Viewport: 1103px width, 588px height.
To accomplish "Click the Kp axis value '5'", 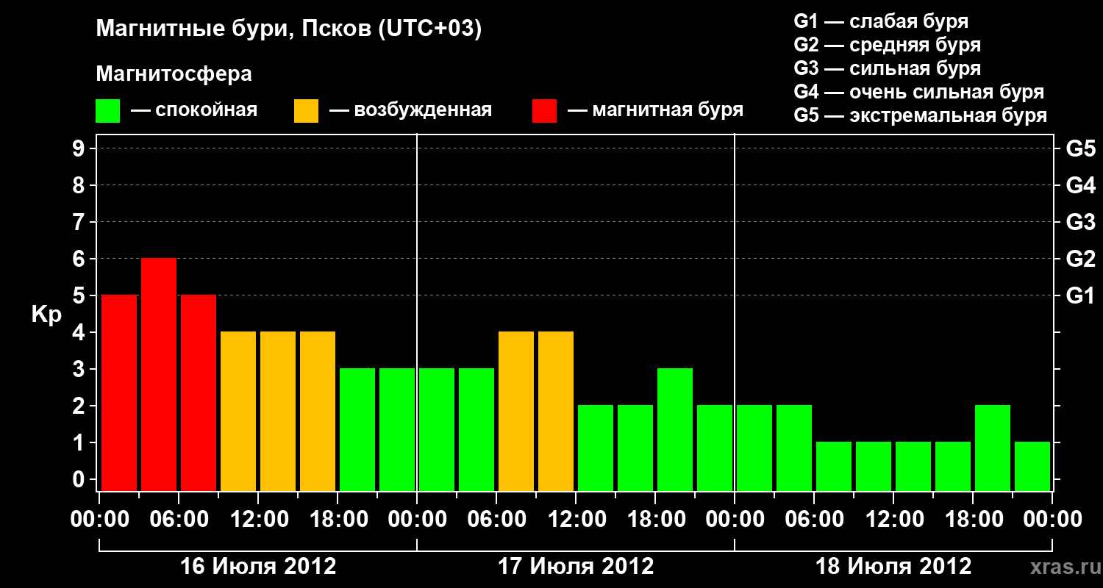I will pos(80,296).
